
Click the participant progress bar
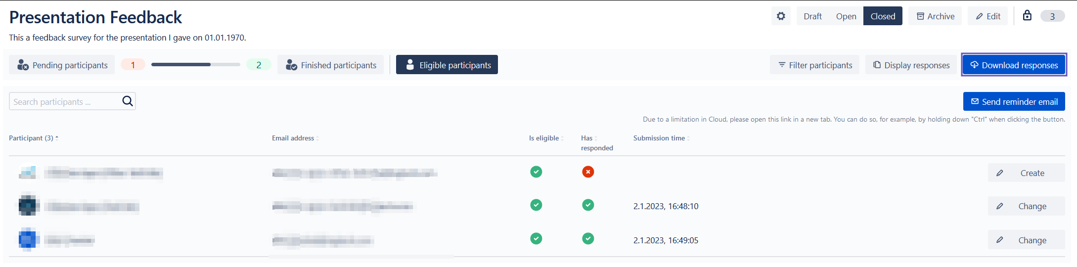195,65
